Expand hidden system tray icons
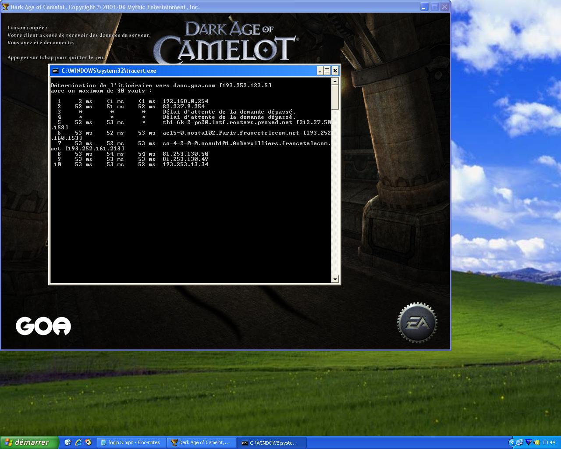 pos(512,442)
